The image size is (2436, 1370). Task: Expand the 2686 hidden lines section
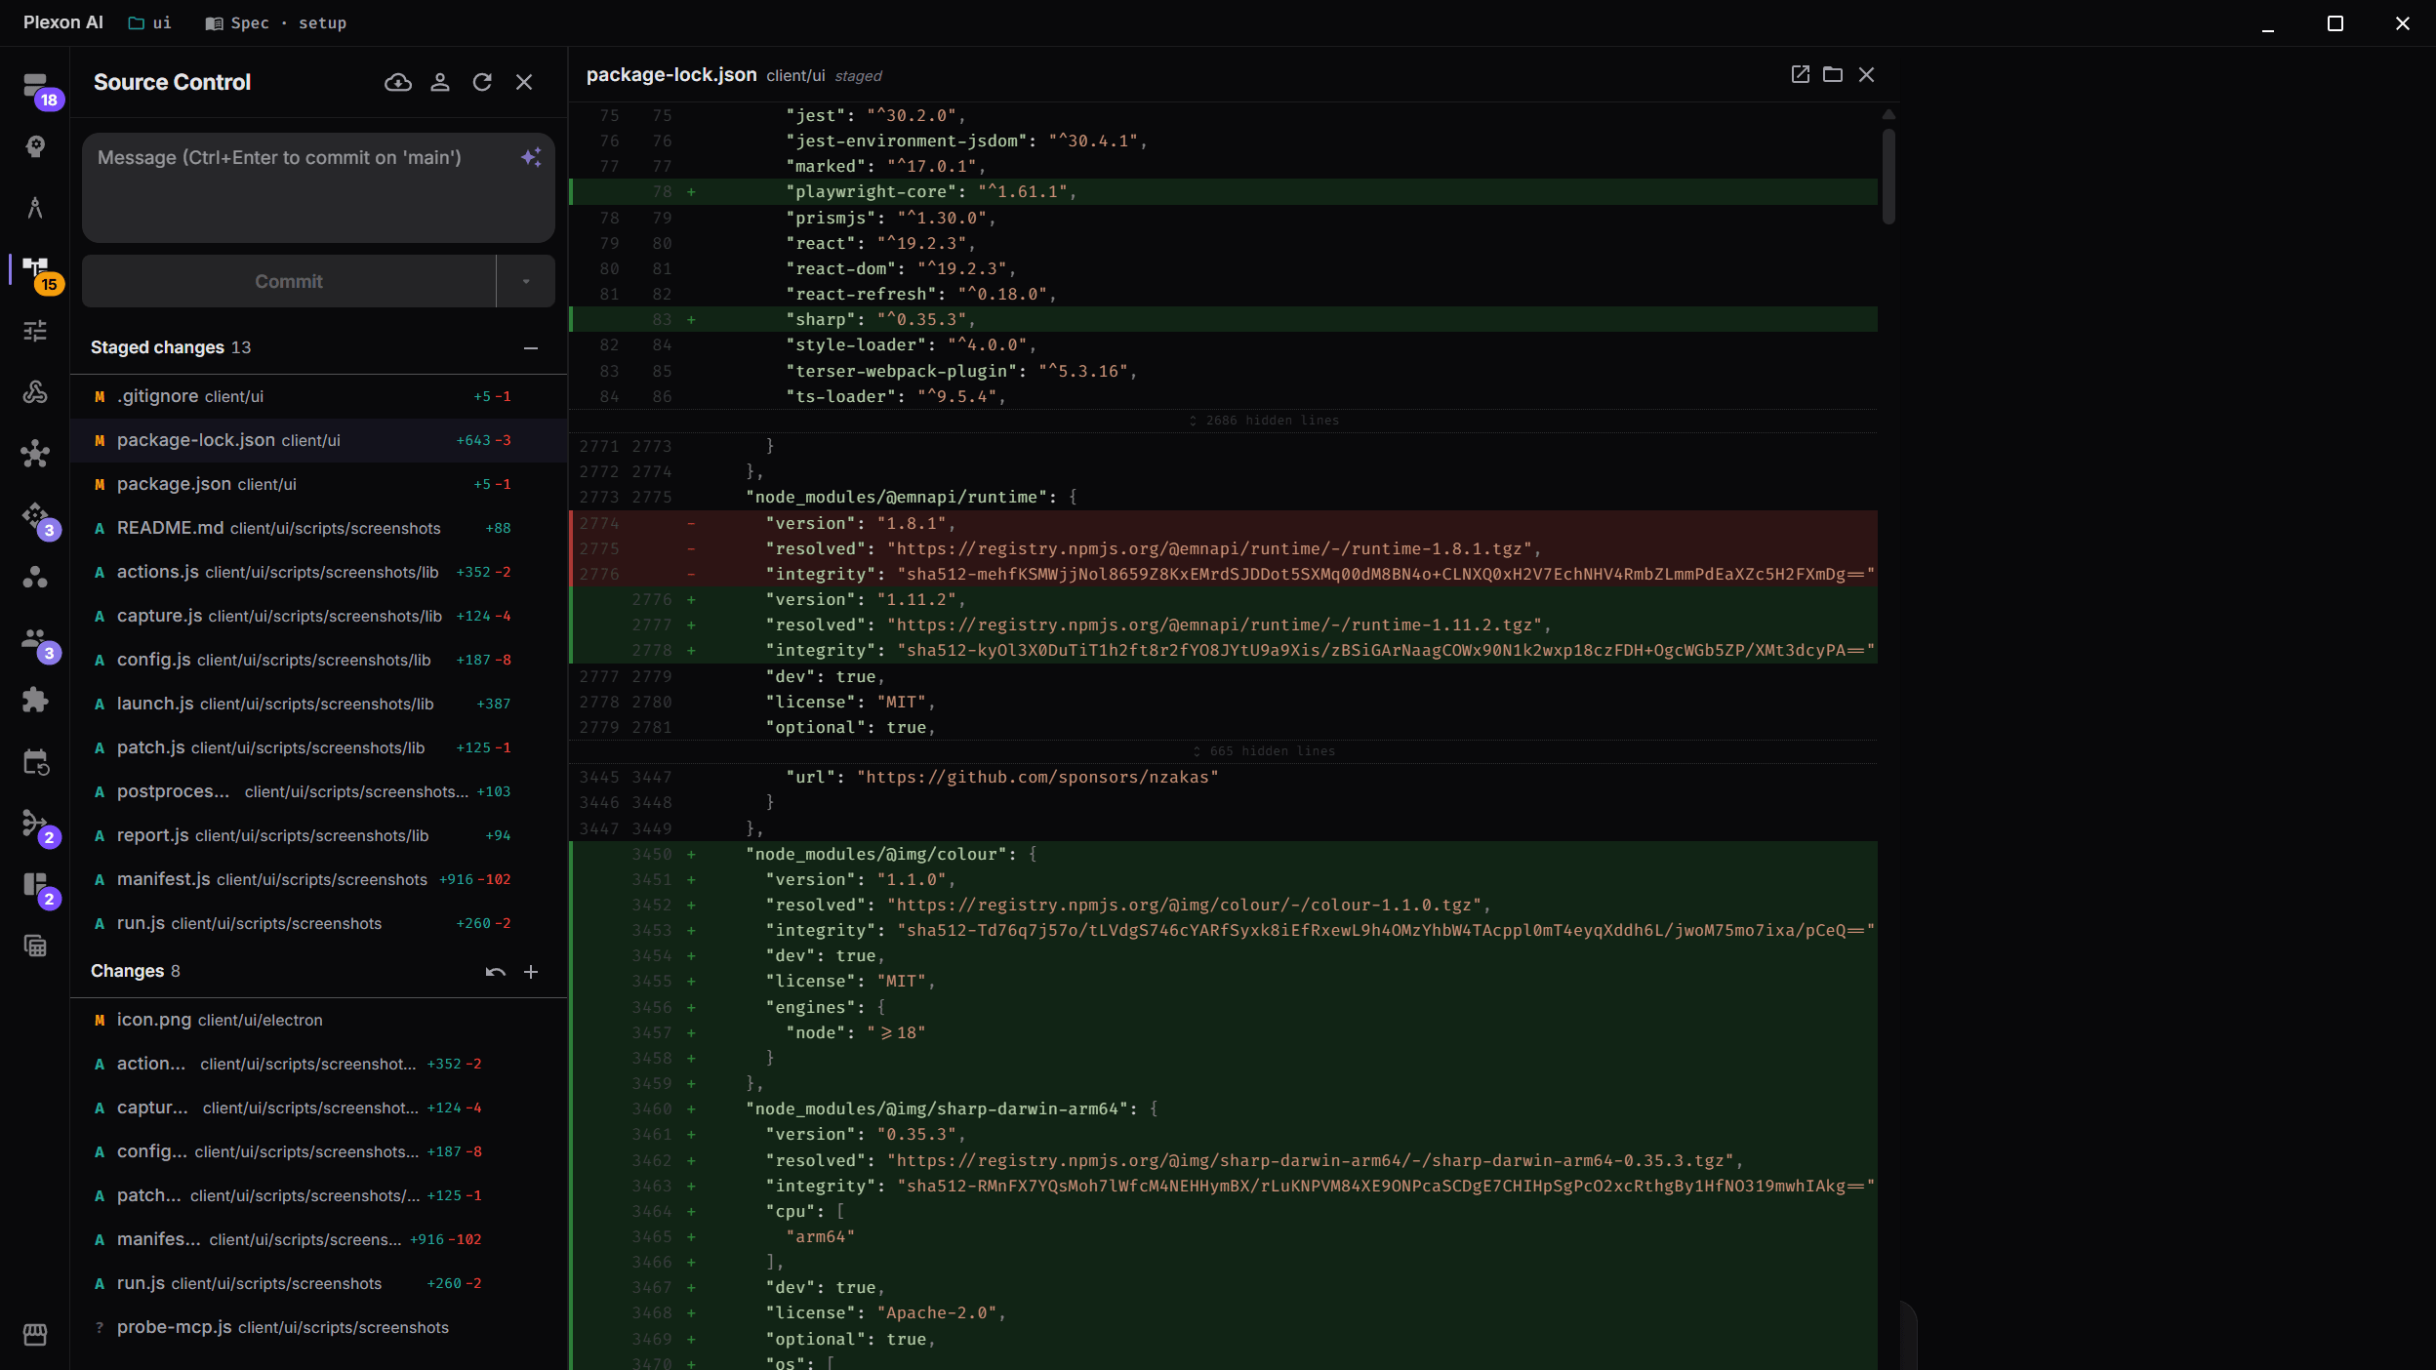tap(1265, 421)
